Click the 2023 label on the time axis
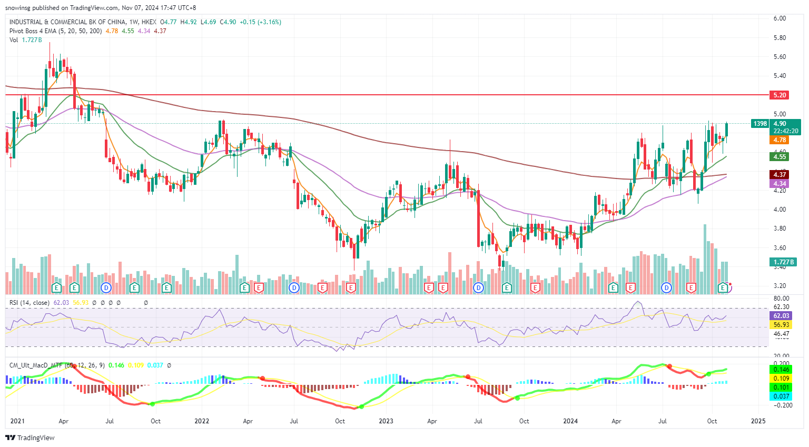 pos(386,421)
